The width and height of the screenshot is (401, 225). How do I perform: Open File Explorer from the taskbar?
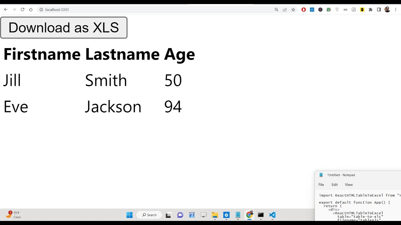tap(215, 215)
